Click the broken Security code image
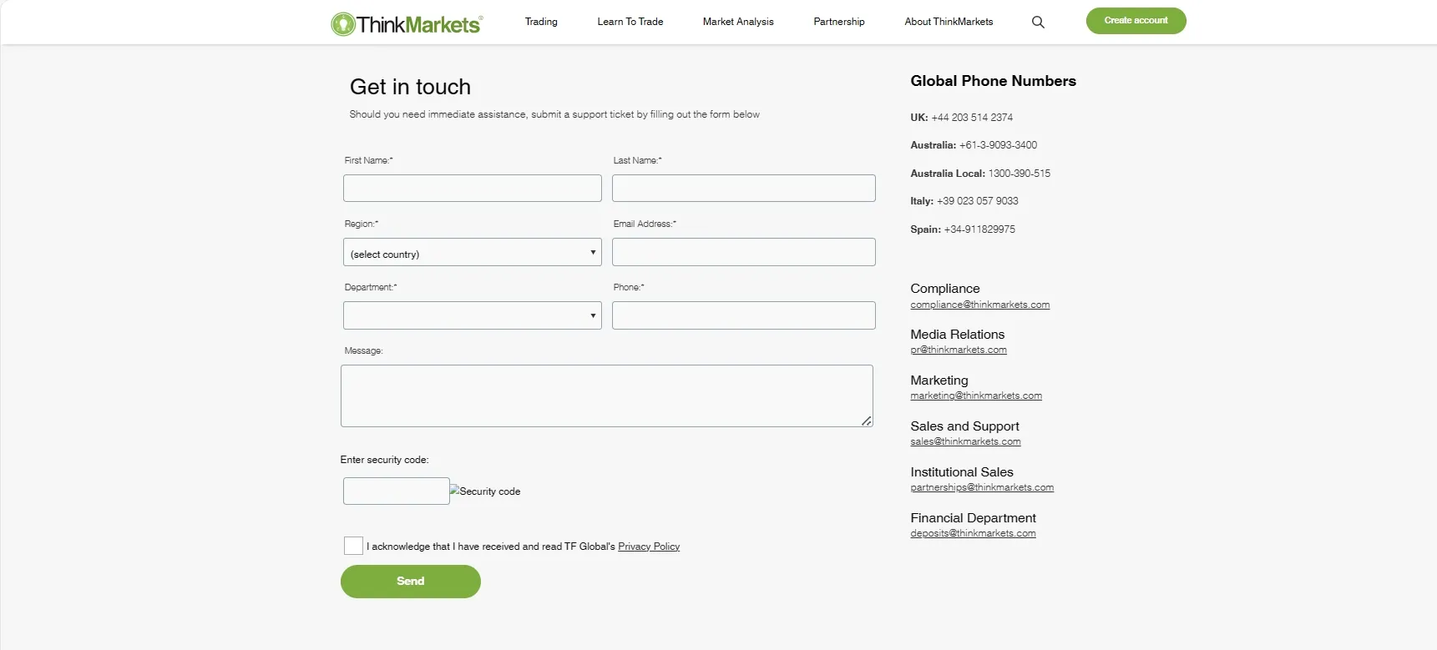Viewport: 1437px width, 650px height. point(485,491)
